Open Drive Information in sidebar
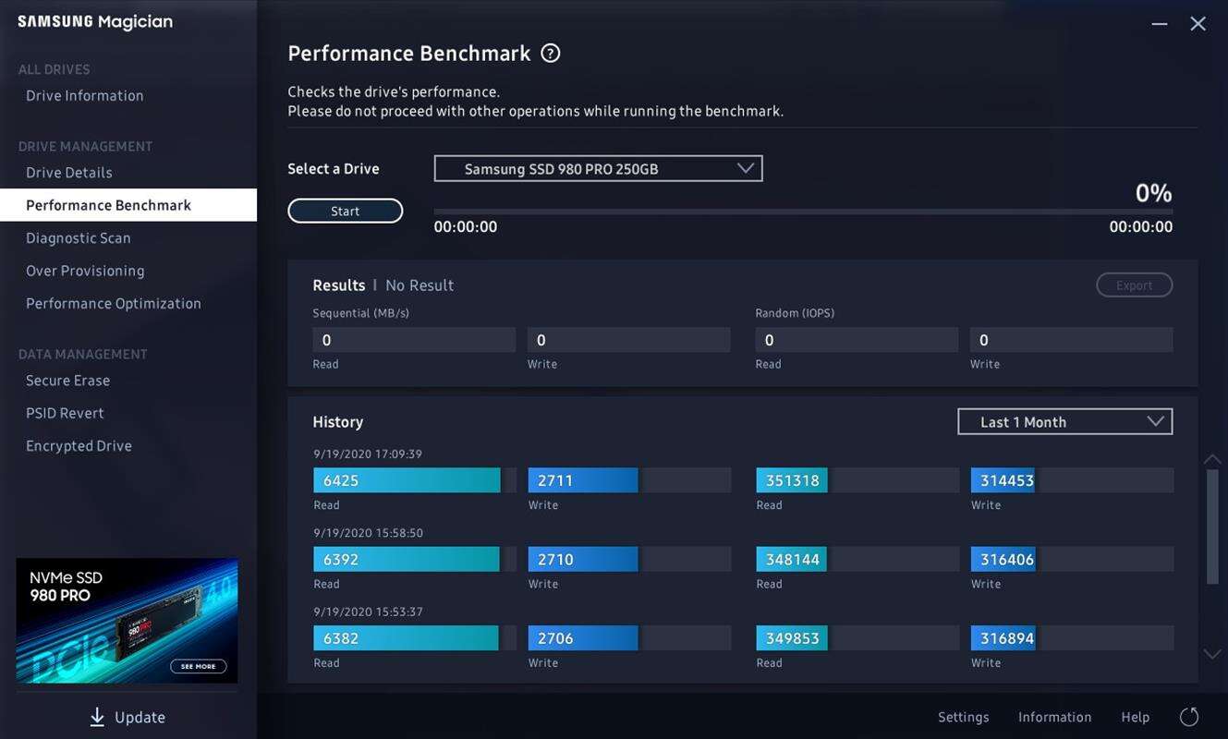This screenshot has height=739, width=1228. tap(85, 96)
